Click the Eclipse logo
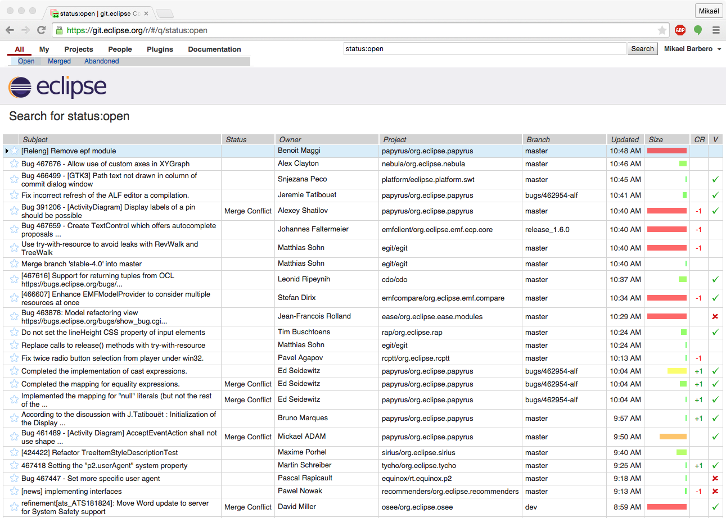The width and height of the screenshot is (726, 518). click(57, 87)
